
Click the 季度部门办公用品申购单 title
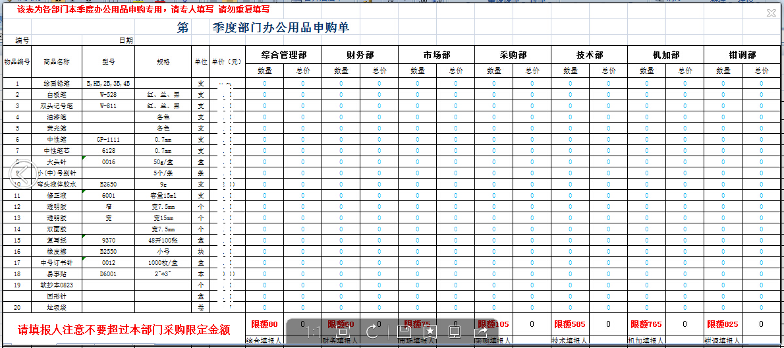(x=281, y=28)
